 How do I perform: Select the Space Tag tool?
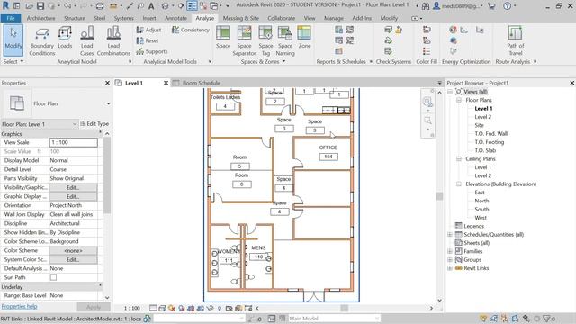[265, 41]
